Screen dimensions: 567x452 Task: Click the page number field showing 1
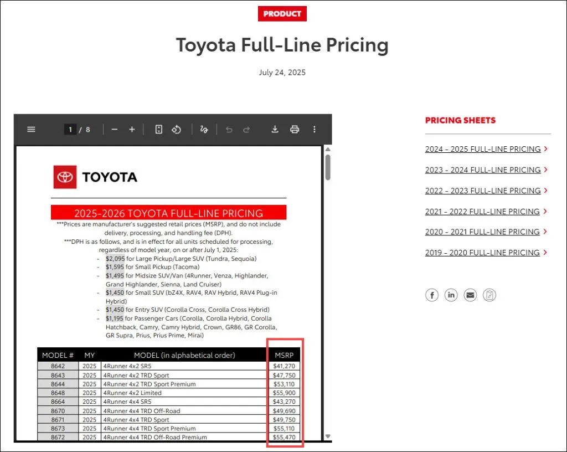click(x=70, y=130)
